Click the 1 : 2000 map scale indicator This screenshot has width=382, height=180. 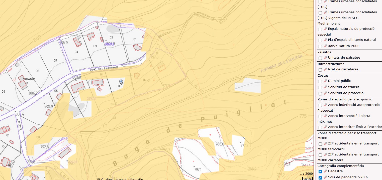(x=306, y=174)
